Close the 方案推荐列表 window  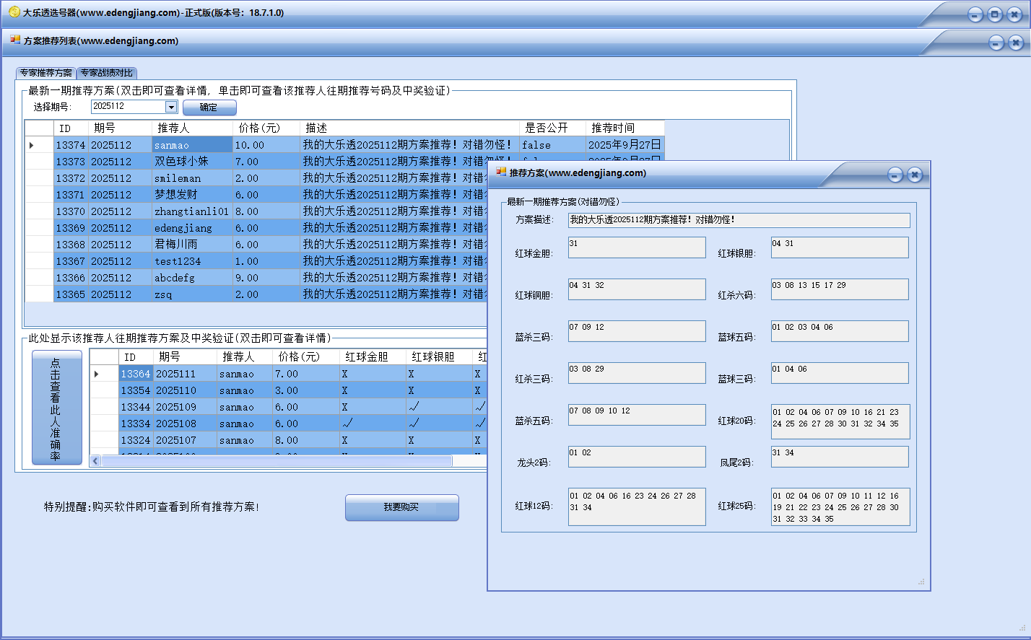pos(1015,43)
